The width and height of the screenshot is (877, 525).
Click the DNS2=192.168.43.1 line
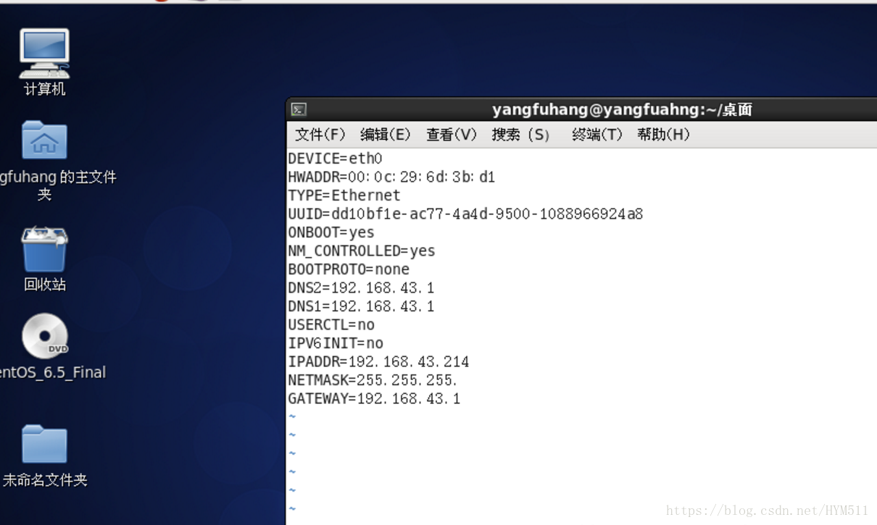(361, 287)
